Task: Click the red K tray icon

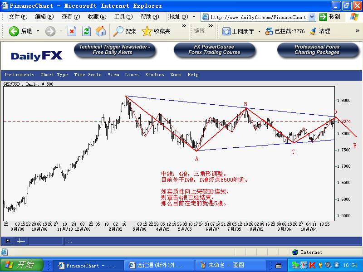Action: point(312,265)
